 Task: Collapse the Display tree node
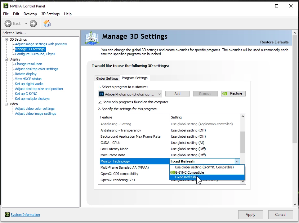(7, 59)
